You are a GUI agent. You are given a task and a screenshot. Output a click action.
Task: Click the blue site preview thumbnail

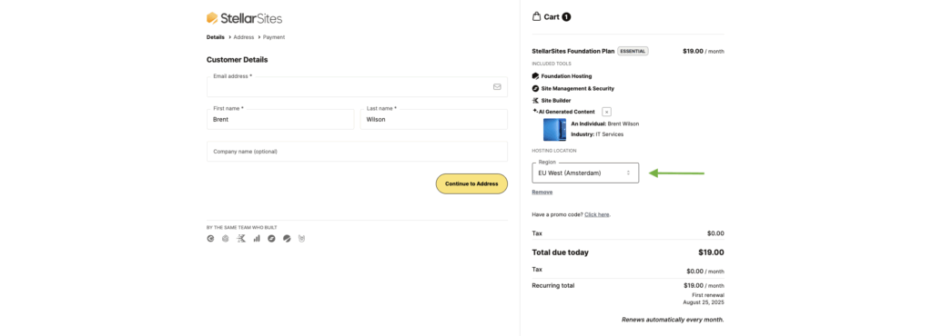[554, 130]
